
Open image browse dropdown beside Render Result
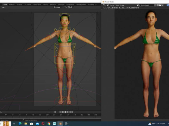coord(138,5)
